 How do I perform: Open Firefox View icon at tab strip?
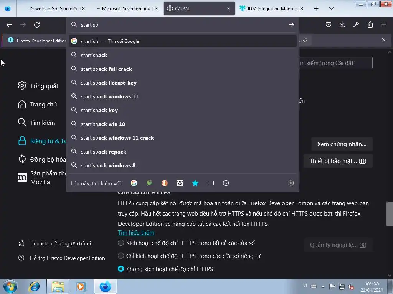pyautogui.click(x=8, y=8)
